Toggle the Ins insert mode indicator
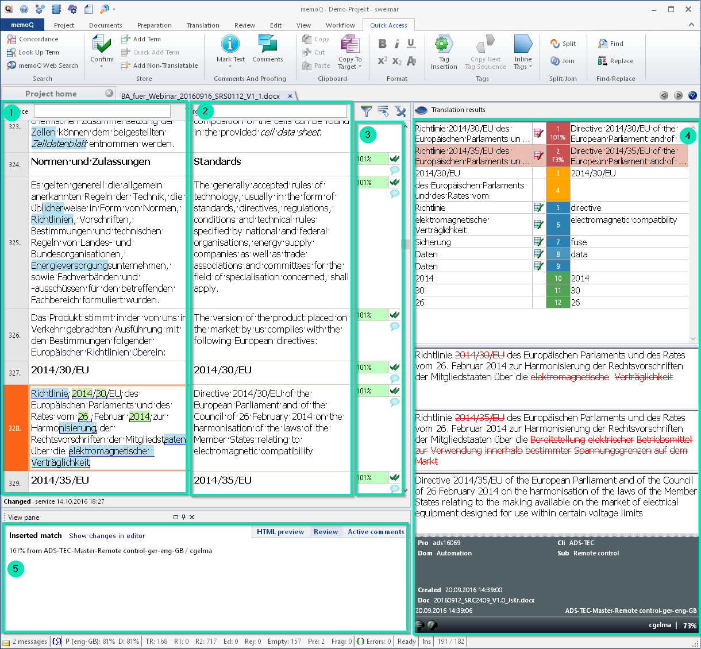Image resolution: width=701 pixels, height=649 pixels. click(x=426, y=642)
